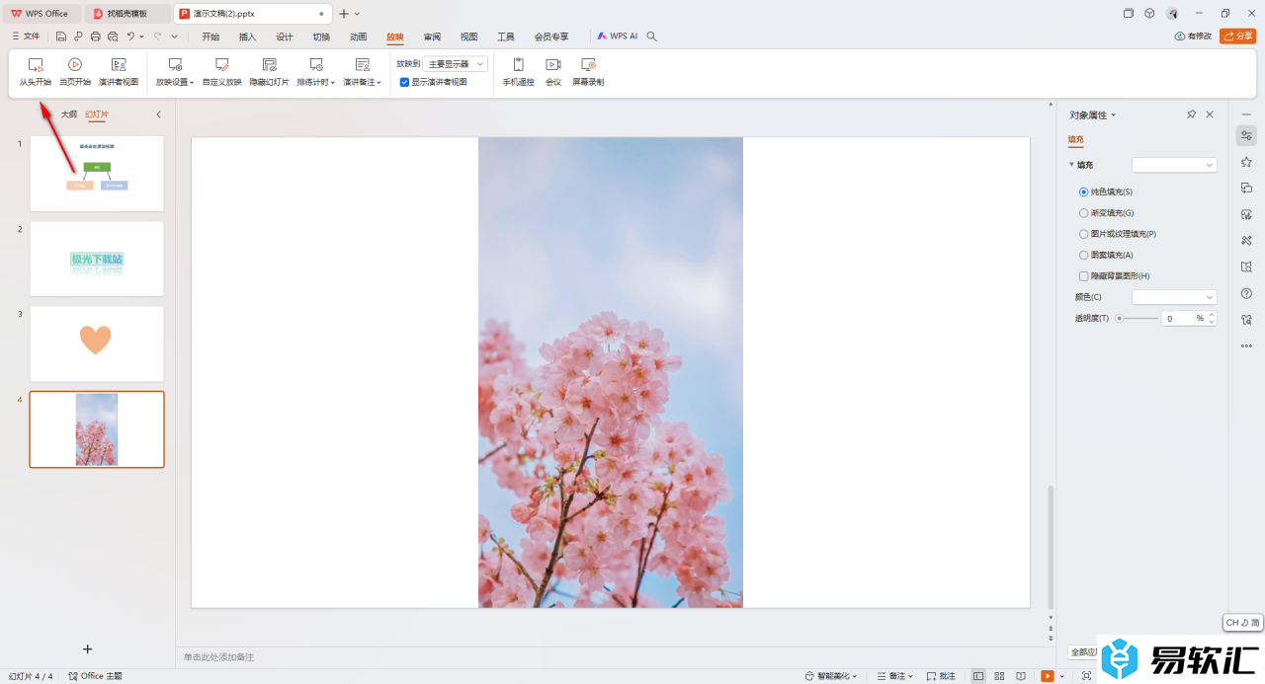Switch to the 切换 ribbon tab

[x=321, y=37]
